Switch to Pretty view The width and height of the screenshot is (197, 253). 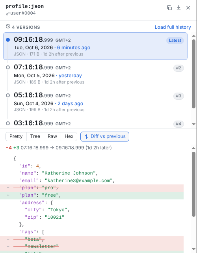point(16,136)
